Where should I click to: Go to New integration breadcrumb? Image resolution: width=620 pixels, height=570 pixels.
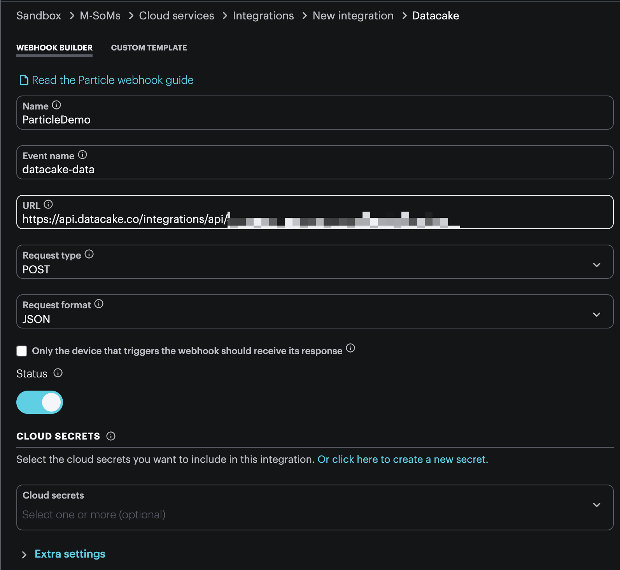[353, 16]
